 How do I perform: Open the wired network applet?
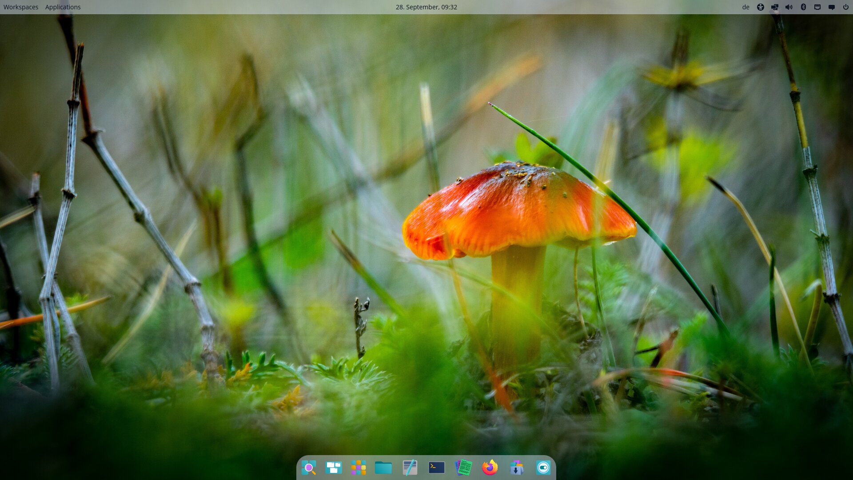pyautogui.click(x=817, y=7)
